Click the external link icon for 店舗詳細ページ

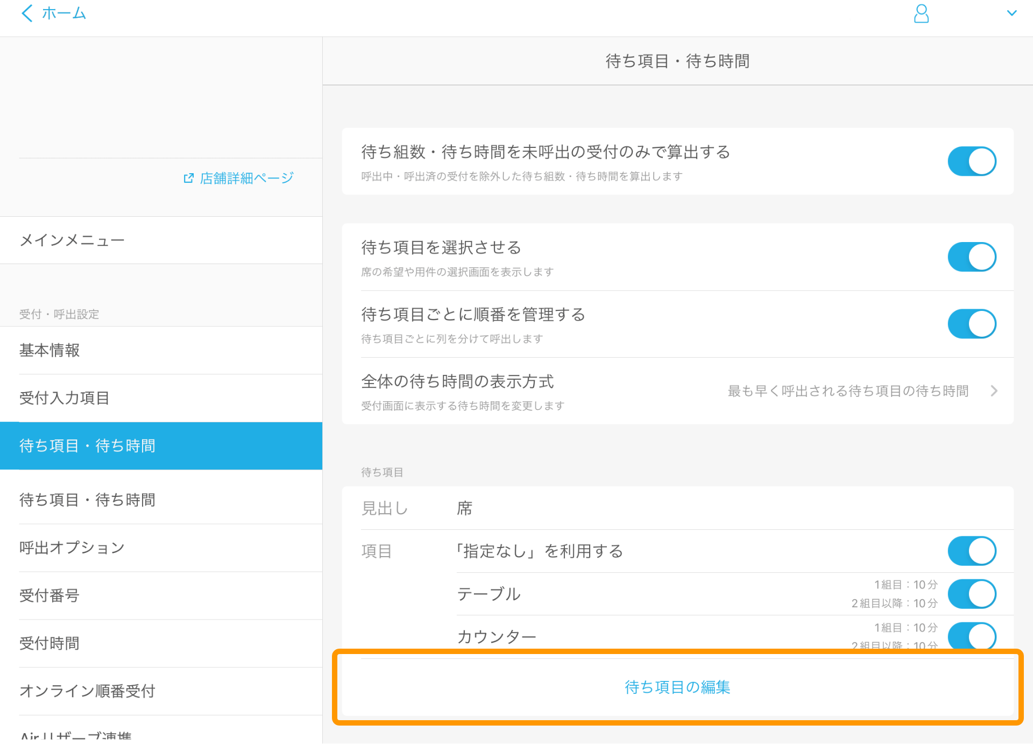click(188, 177)
